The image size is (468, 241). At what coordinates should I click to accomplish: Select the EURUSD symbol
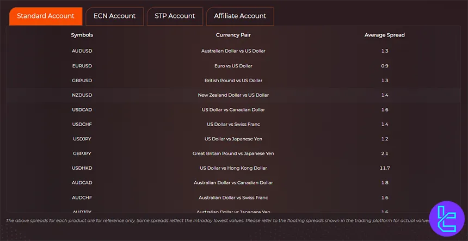point(82,66)
